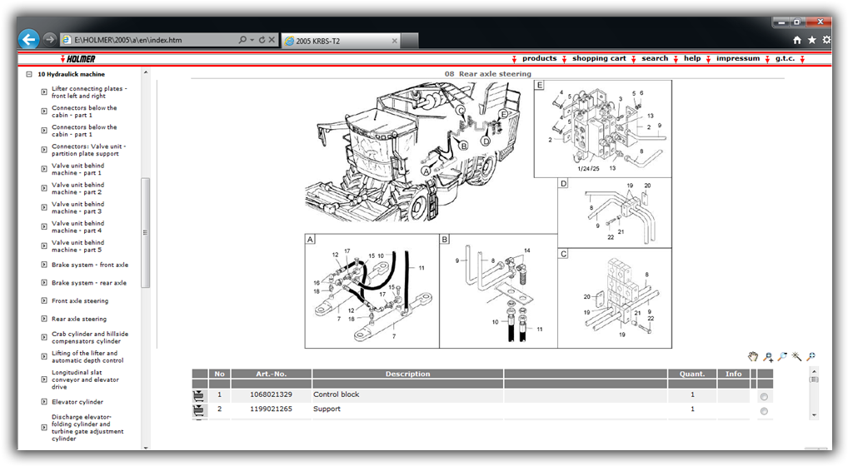The image size is (853, 471).
Task: Click parts table scroll up arrow
Action: pyautogui.click(x=814, y=371)
